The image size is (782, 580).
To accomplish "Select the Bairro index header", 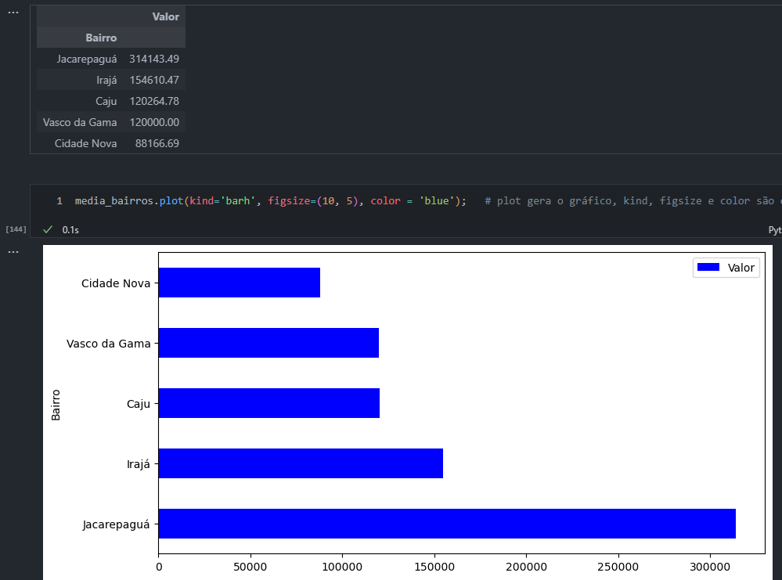I will tap(101, 38).
